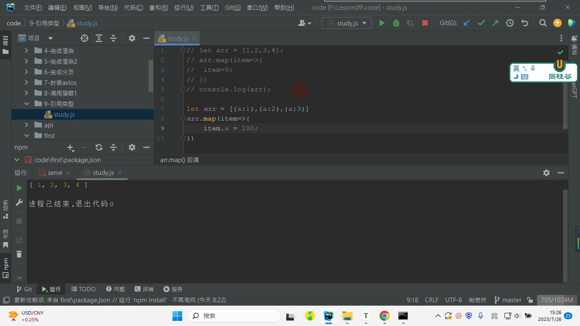Open Search Everywhere with the magnifier icon
The image size is (580, 326).
coord(543,23)
